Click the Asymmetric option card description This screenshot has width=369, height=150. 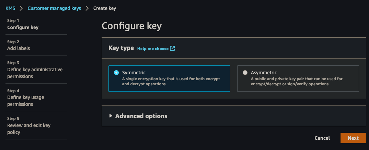coord(297,81)
